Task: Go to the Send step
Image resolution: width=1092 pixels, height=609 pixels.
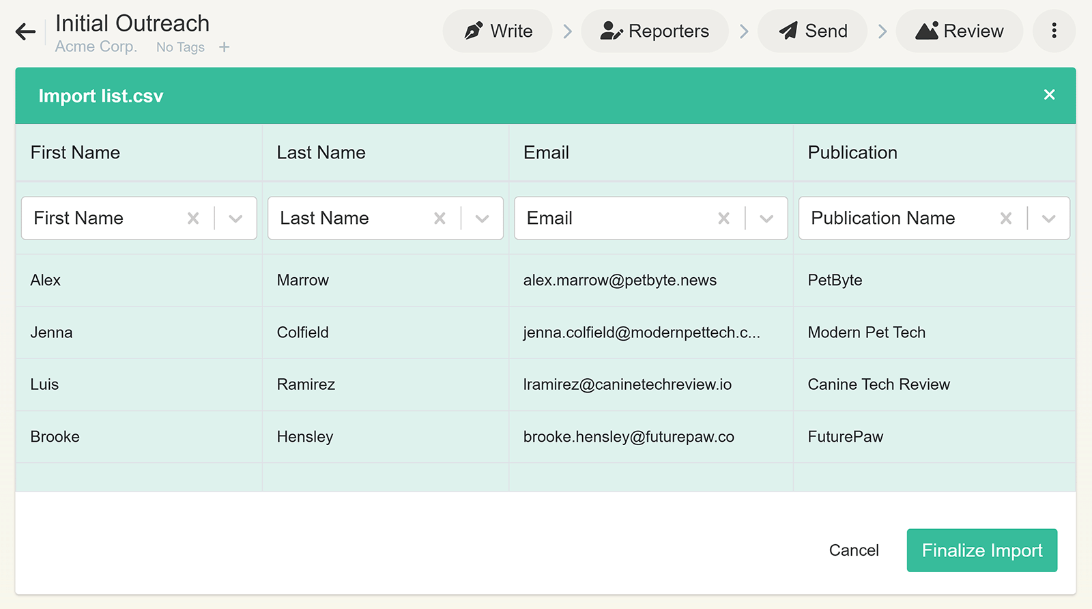Action: (812, 31)
